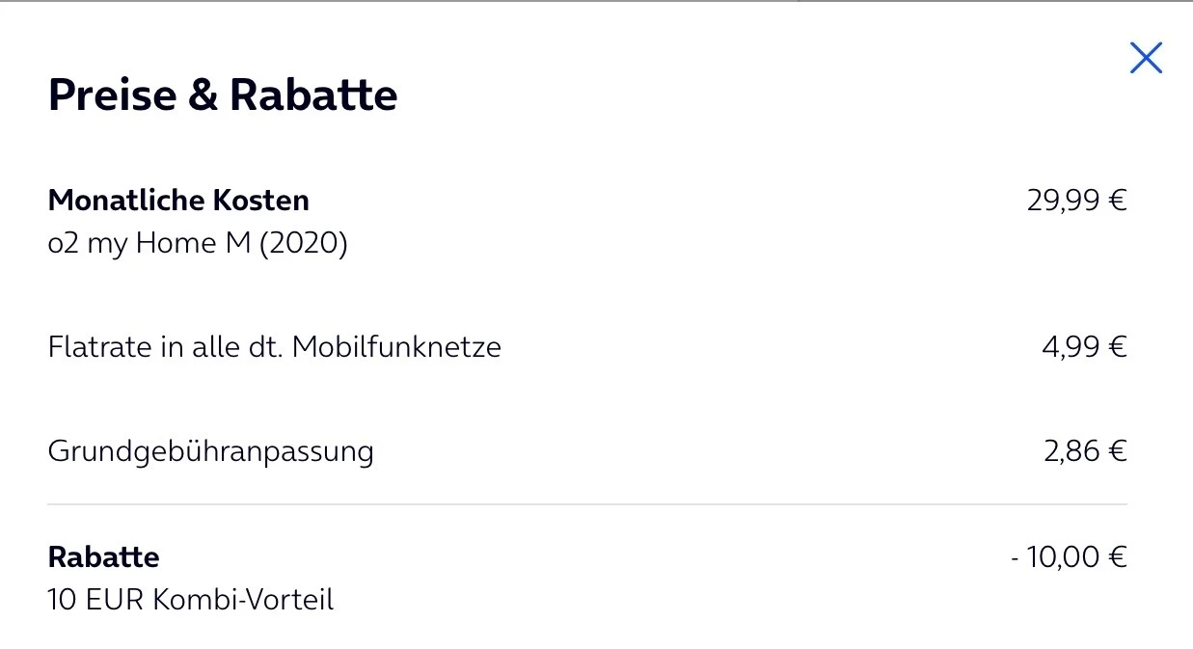
Task: Click the word Mobilfunknetze
Action: pyautogui.click(x=396, y=346)
